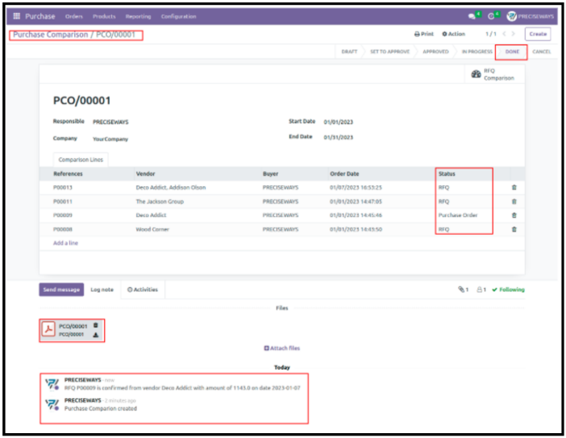The image size is (566, 438).
Task: Delete comparison line P00013 with trash icon
Action: [514, 187]
